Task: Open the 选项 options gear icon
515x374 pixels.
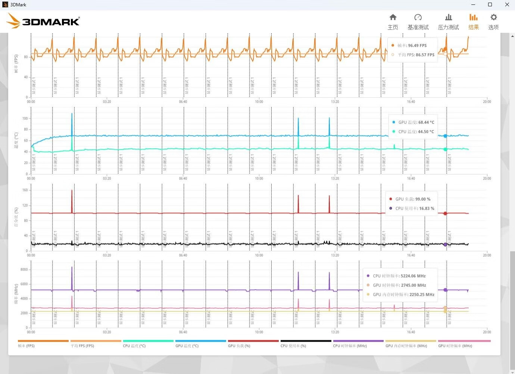Action: (493, 22)
